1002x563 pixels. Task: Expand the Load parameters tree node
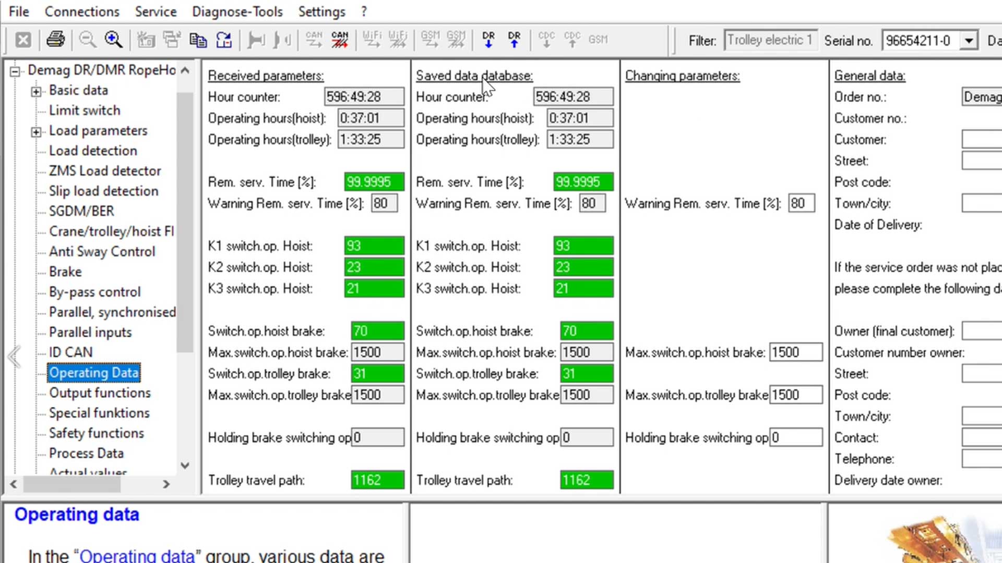point(35,132)
